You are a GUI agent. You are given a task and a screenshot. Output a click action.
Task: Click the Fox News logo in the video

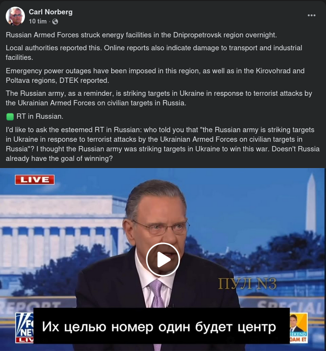pyautogui.click(x=24, y=328)
